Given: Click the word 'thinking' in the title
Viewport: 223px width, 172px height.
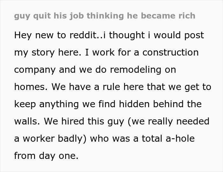Looking at the screenshot, I should pyautogui.click(x=105, y=16).
